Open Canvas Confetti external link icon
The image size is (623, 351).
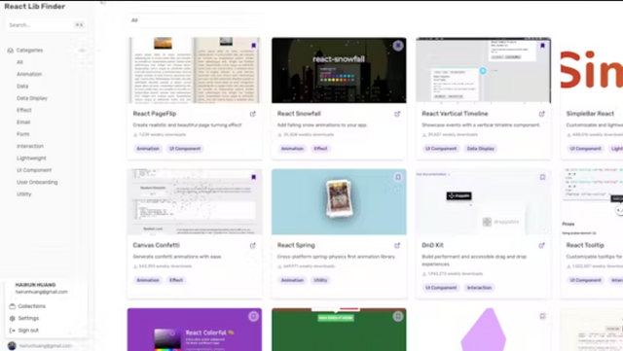click(x=253, y=245)
